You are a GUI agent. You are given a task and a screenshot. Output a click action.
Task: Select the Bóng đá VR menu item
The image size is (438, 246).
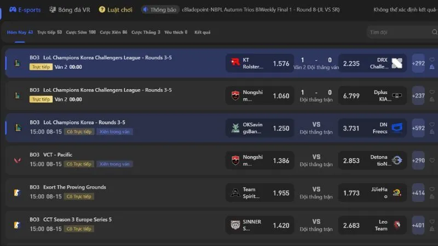[70, 10]
